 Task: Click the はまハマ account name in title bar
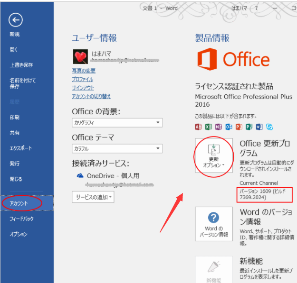coord(239,9)
